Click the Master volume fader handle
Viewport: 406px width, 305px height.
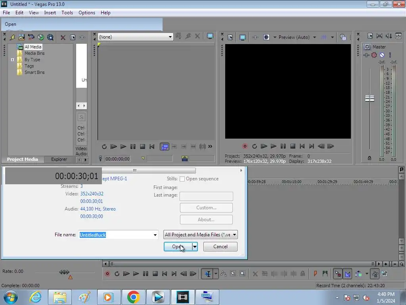coord(370,98)
